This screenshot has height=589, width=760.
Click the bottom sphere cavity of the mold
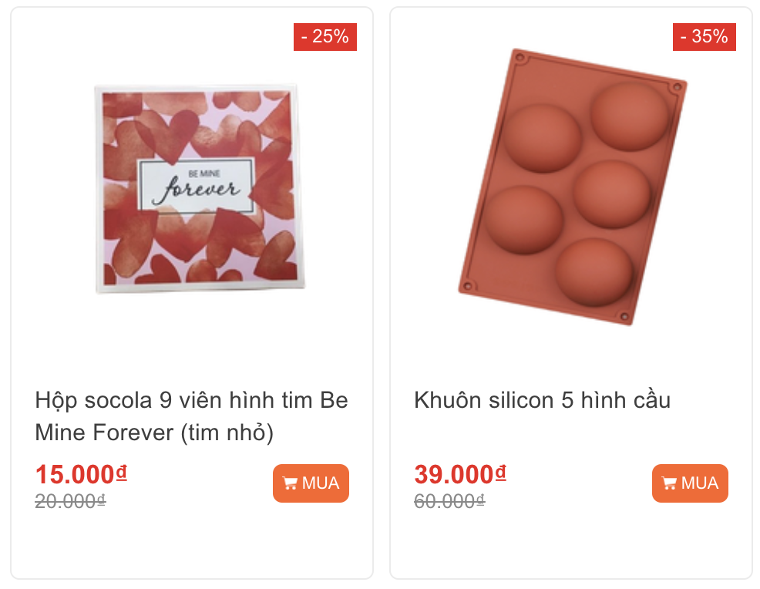coord(594,271)
